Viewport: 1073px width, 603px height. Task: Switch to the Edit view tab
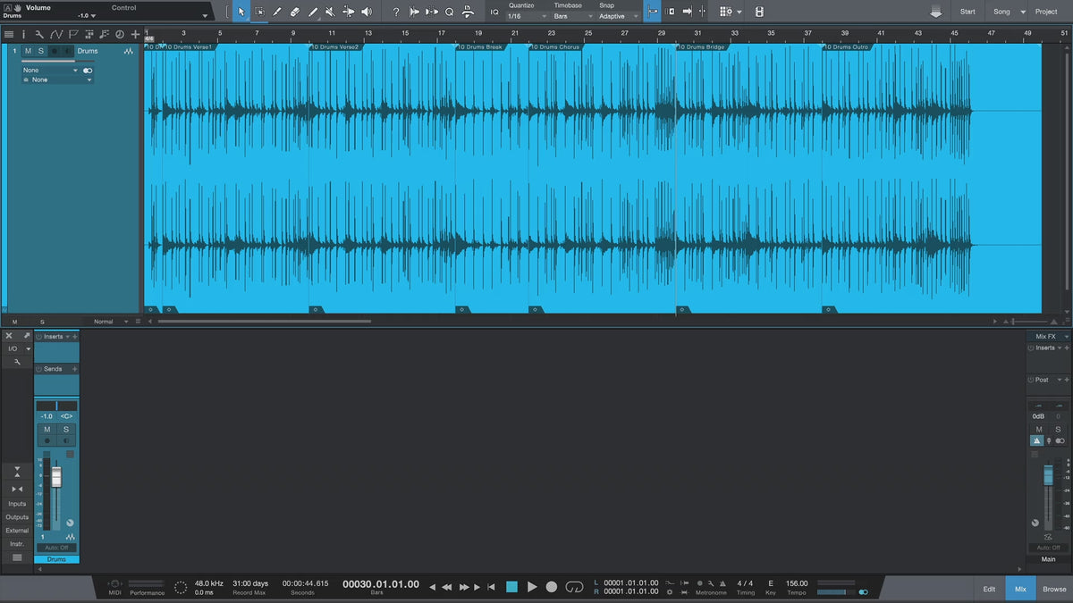[989, 589]
